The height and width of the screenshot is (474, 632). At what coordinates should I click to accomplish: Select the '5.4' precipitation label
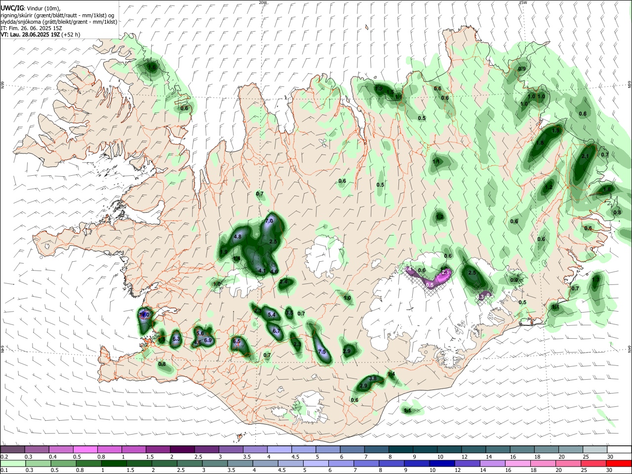point(272,315)
